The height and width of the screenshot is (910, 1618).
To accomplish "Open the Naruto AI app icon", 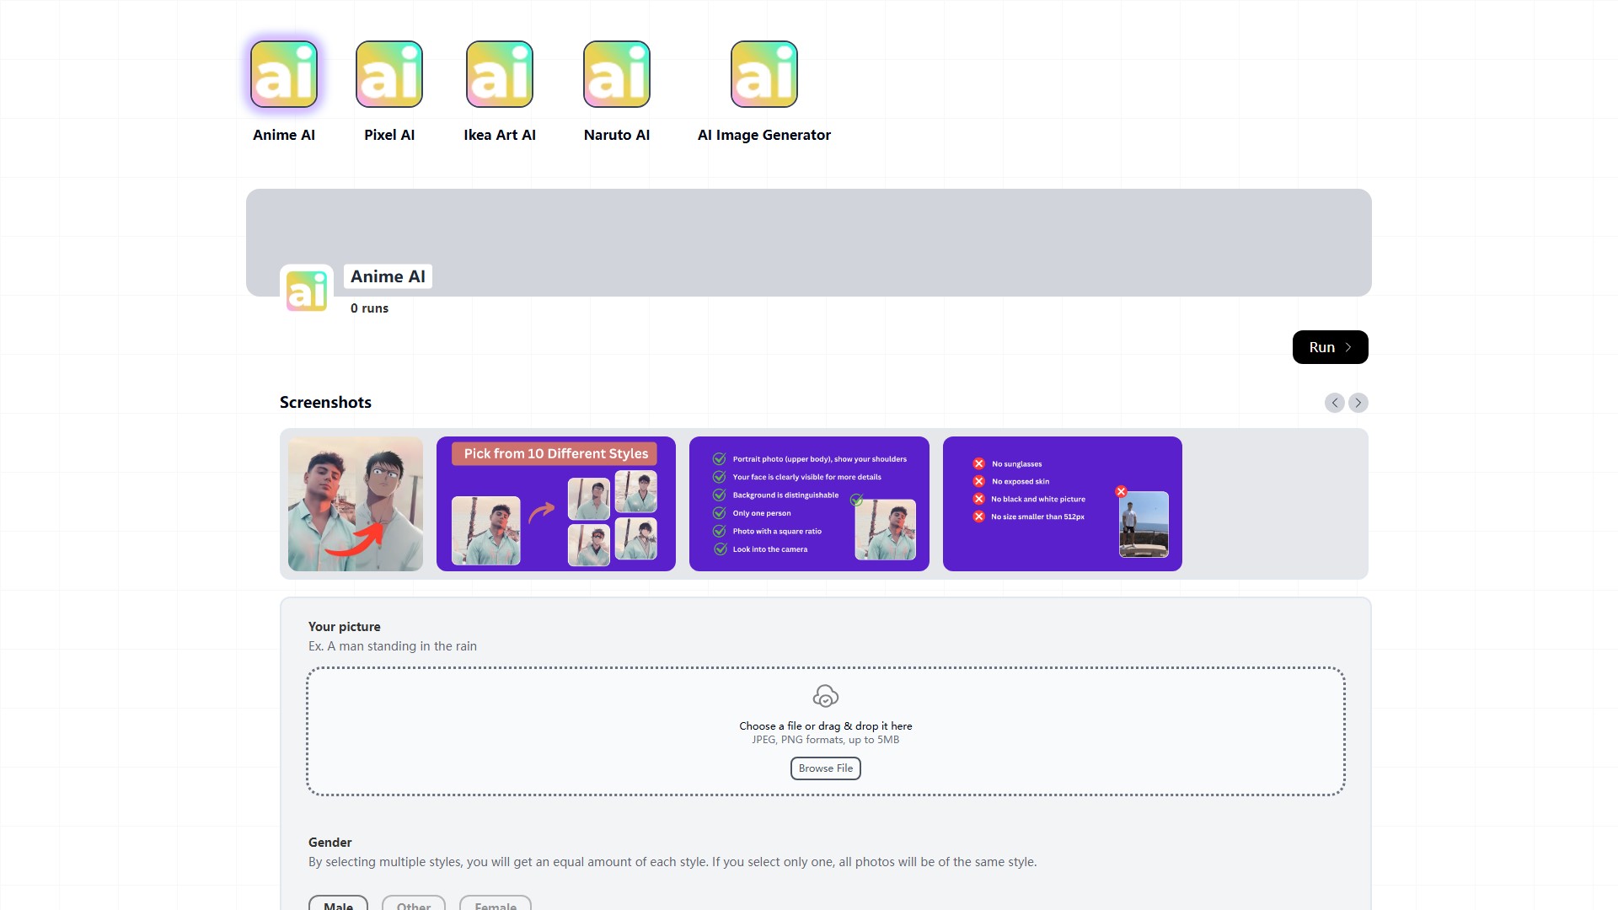I will point(617,74).
